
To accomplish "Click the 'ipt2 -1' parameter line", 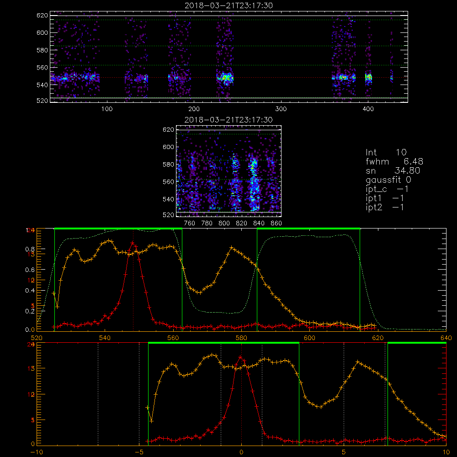I will (385, 207).
